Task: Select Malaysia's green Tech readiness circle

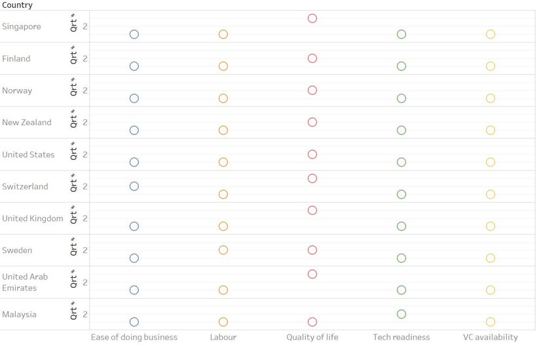Action: (x=401, y=314)
